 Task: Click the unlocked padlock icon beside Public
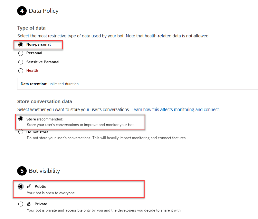click(x=29, y=186)
